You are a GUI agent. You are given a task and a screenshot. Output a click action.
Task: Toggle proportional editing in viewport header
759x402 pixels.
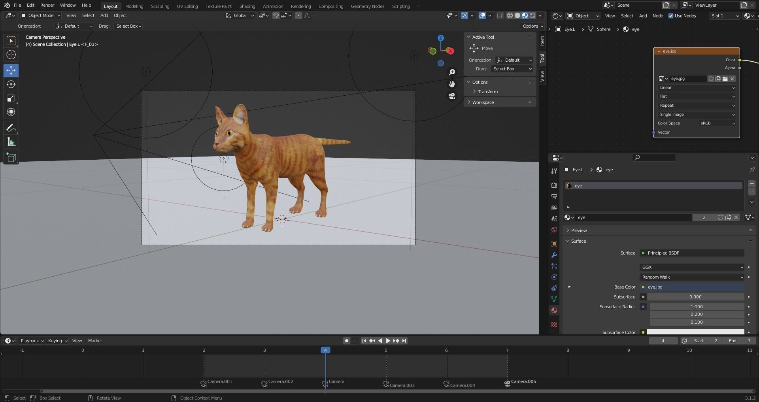pyautogui.click(x=298, y=15)
